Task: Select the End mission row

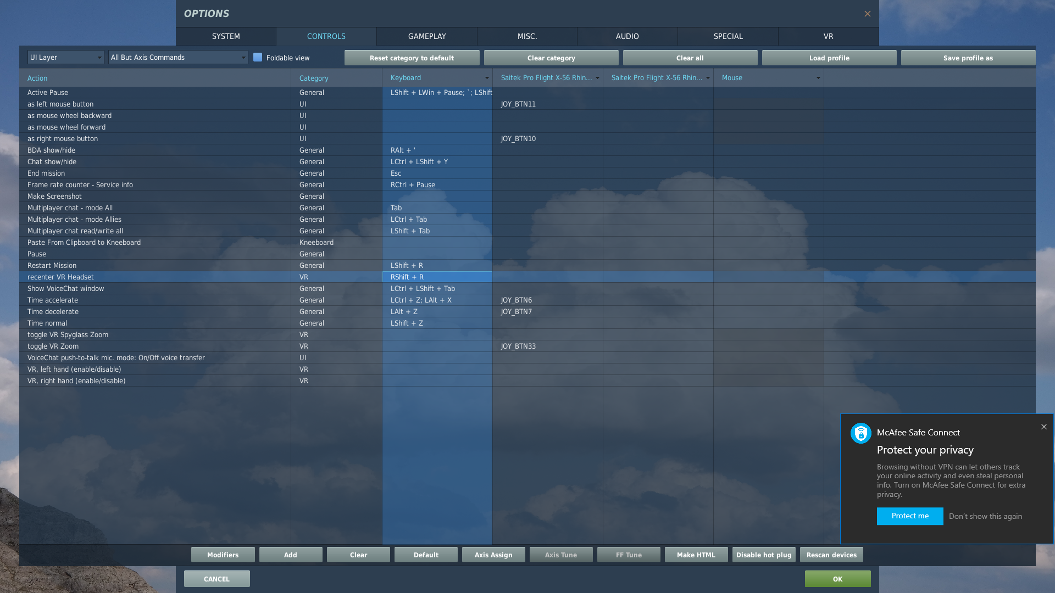Action: (x=527, y=173)
